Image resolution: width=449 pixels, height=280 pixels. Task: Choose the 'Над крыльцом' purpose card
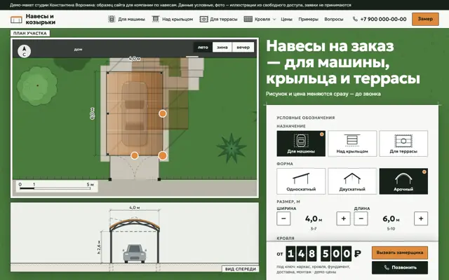(352, 143)
